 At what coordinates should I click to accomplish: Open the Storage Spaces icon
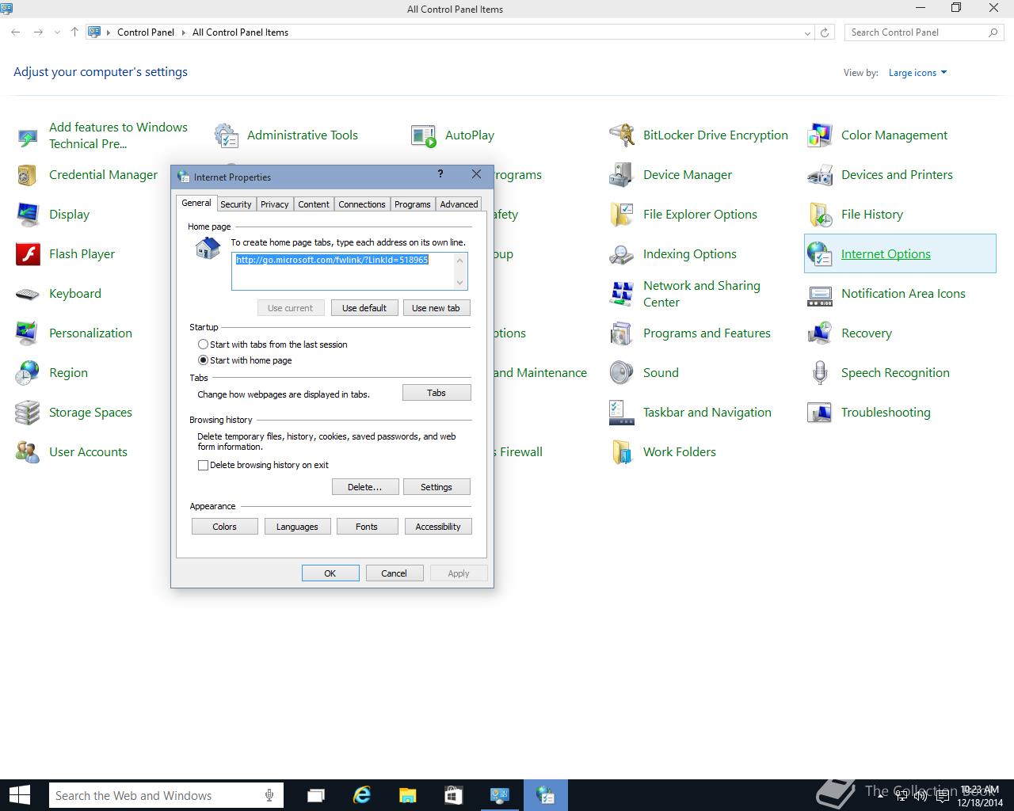28,413
